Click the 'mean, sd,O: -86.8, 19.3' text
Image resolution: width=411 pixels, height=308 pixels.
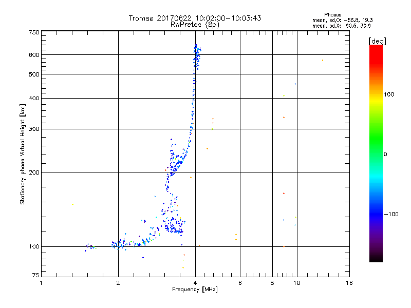tap(342, 20)
